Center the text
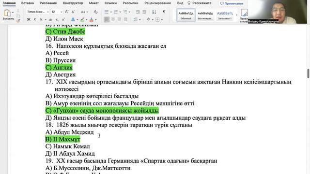 113,19
